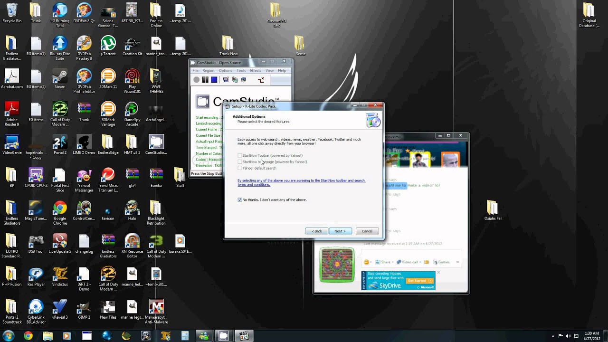Open the View menu in CamStudio
The image size is (608, 342).
click(269, 70)
